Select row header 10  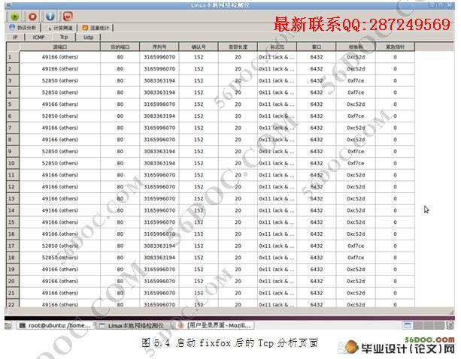click(x=13, y=163)
